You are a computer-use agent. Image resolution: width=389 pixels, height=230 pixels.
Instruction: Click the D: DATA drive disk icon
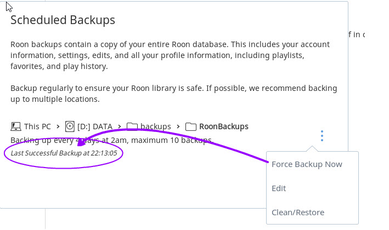click(70, 127)
